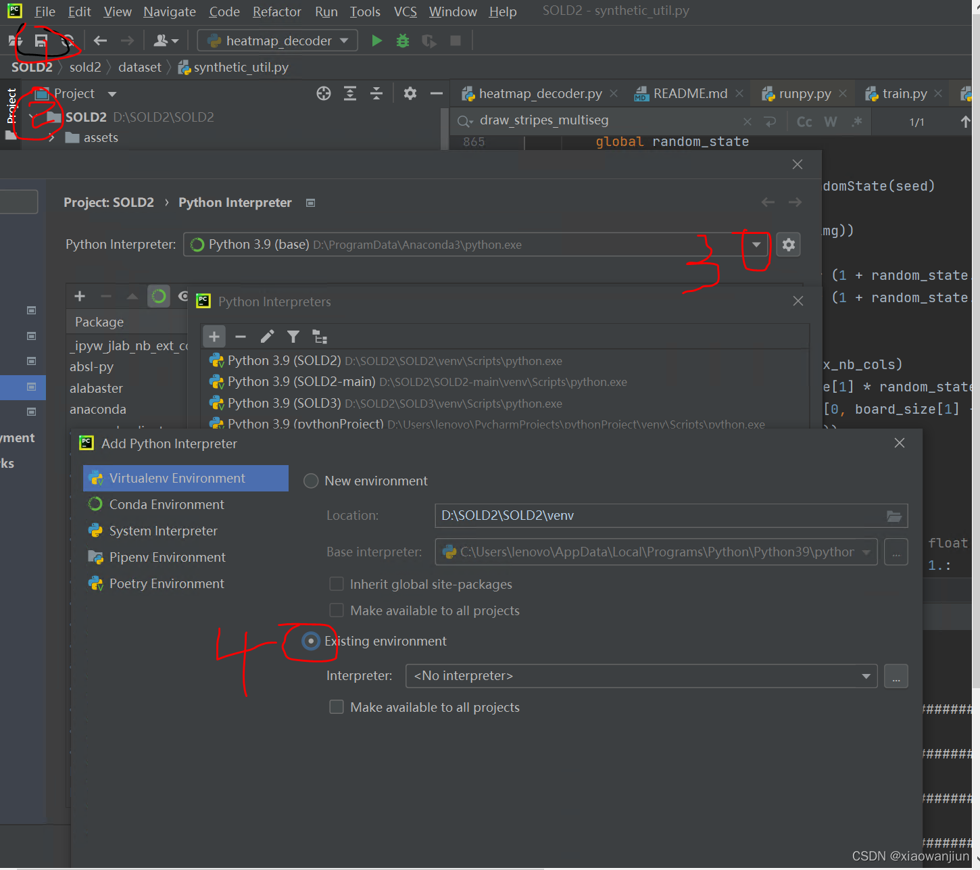The width and height of the screenshot is (980, 870).
Task: Open the Refactor menu
Action: [276, 11]
